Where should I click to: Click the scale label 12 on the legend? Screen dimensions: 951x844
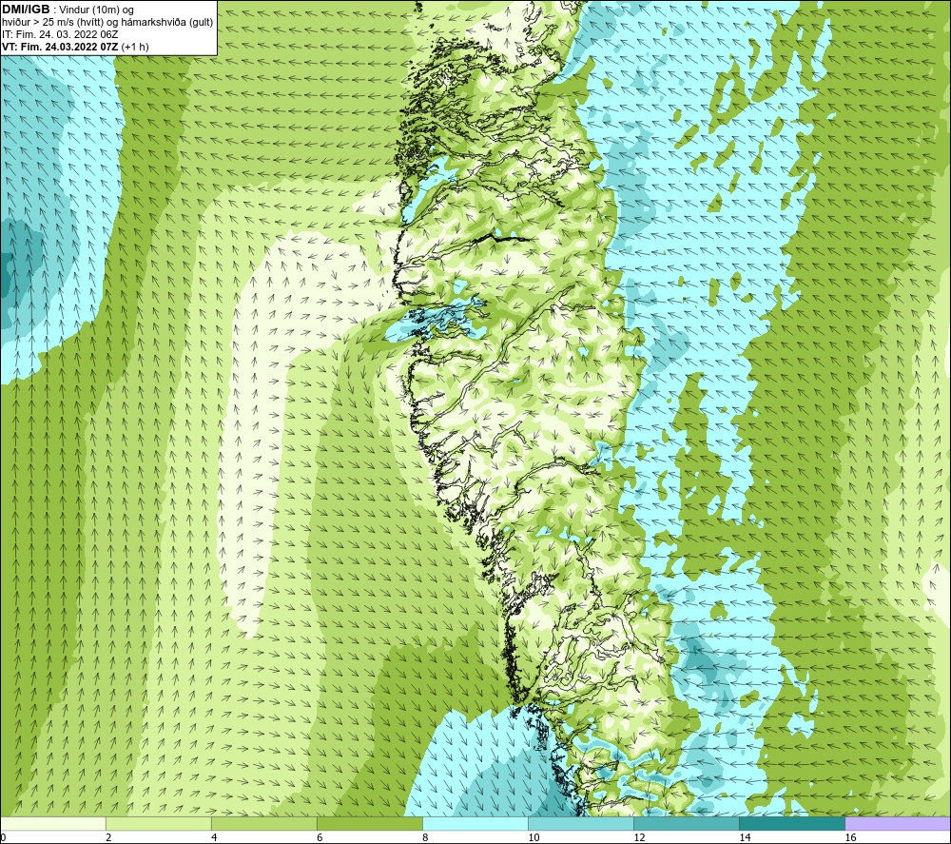639,838
